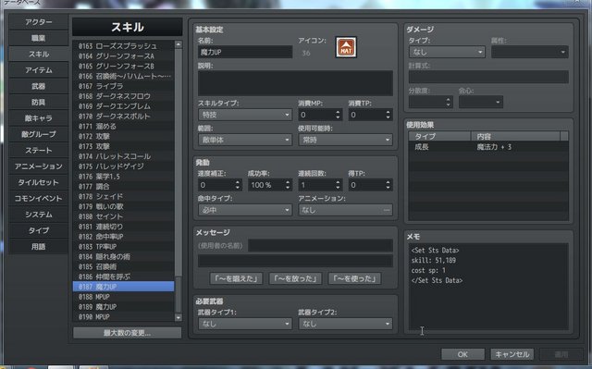
Task: Select skill 0168 ダークネスフロウ
Action: [x=123, y=96]
